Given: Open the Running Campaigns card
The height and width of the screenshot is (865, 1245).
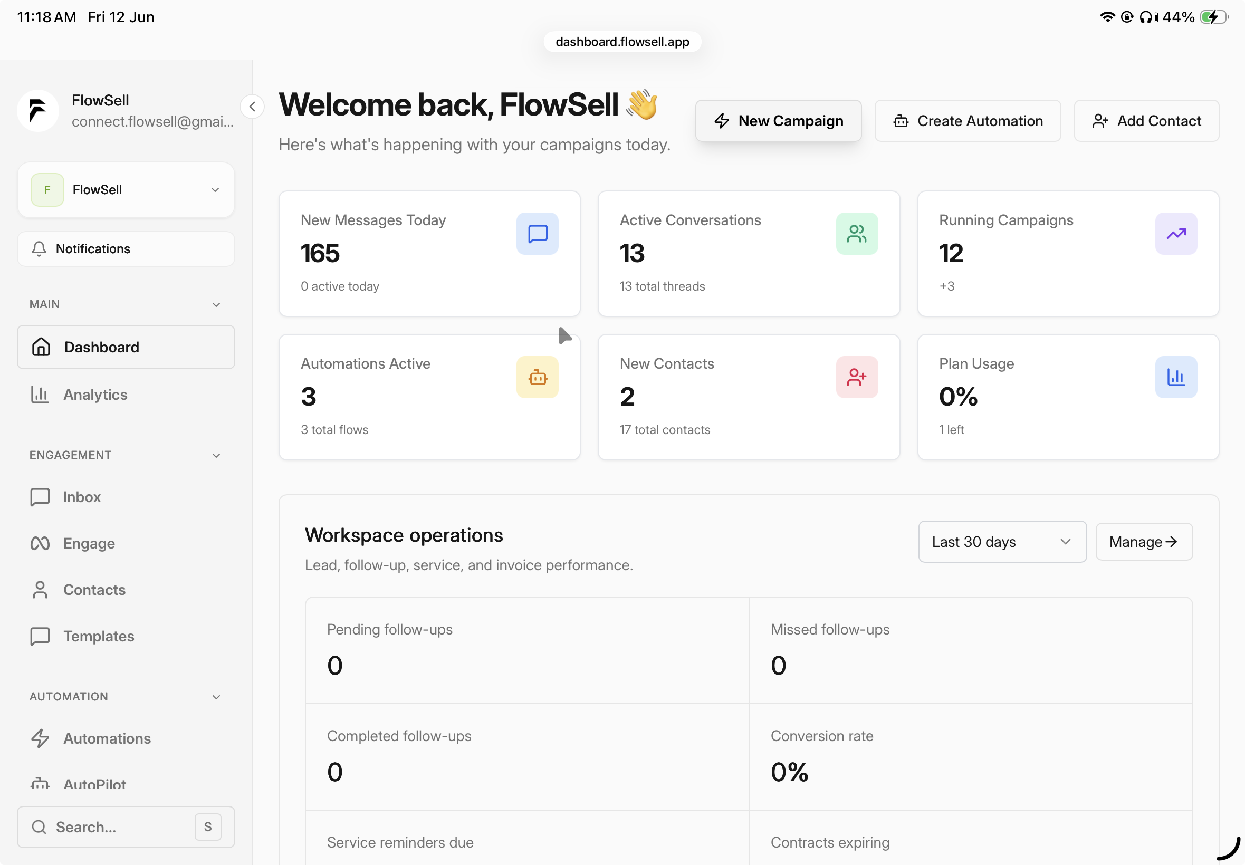Looking at the screenshot, I should (1068, 254).
